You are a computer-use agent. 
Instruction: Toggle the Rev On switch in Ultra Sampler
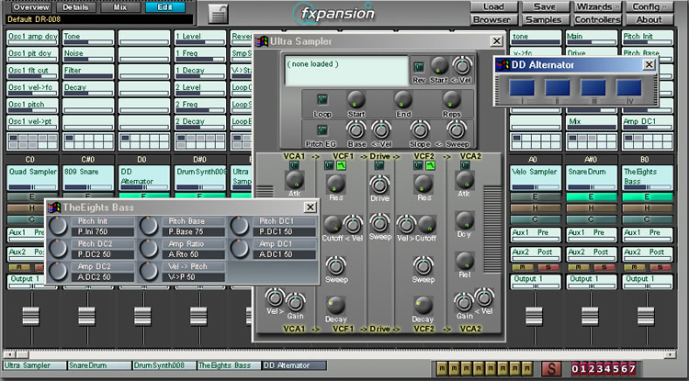(419, 66)
